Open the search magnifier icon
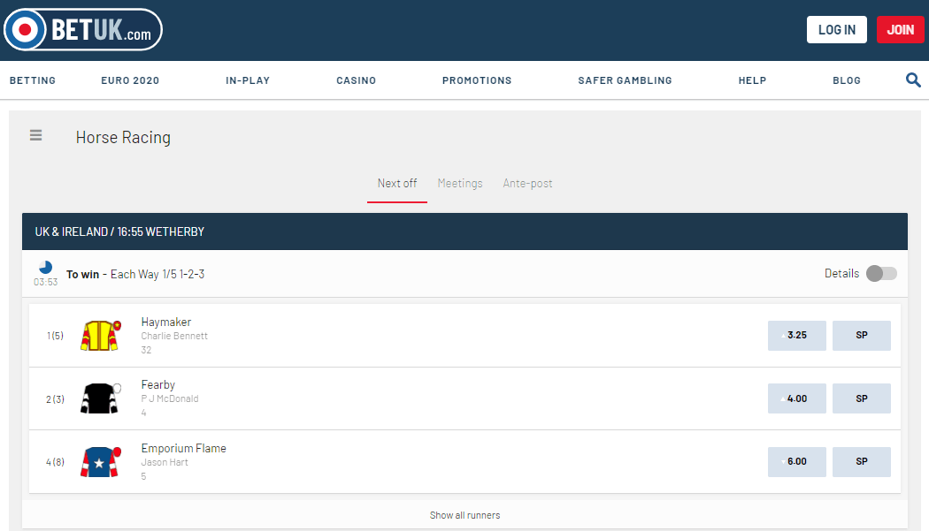This screenshot has height=531, width=929. pos(913,80)
